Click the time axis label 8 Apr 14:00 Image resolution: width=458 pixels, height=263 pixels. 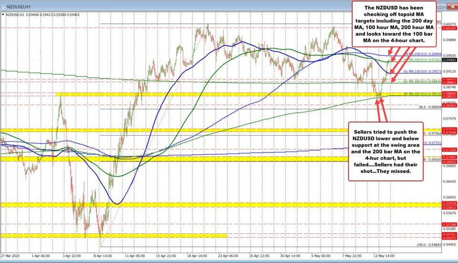coord(103,256)
